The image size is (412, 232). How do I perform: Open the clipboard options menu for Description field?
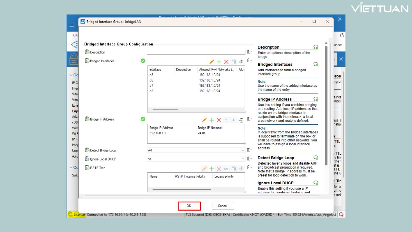coord(249,52)
